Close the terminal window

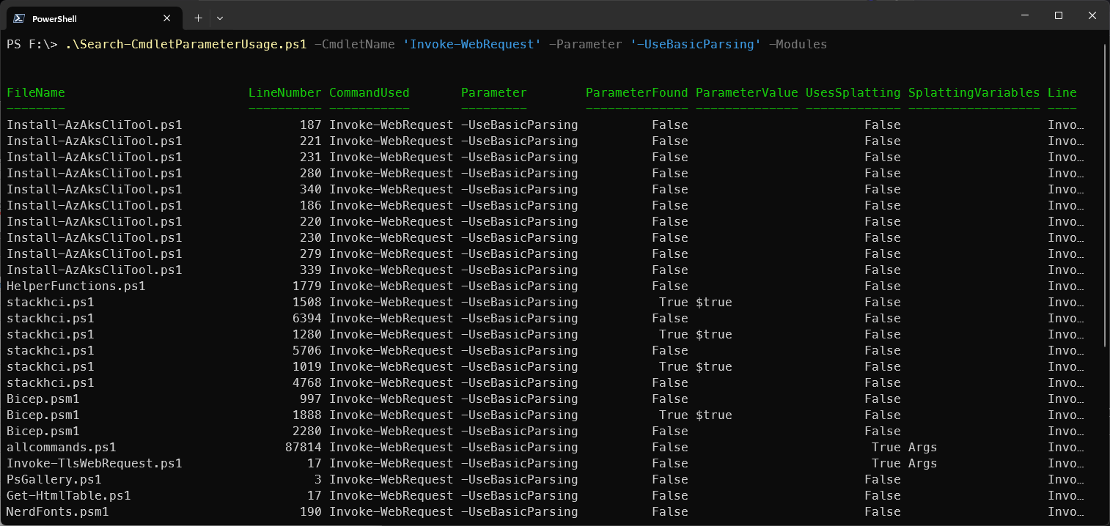pos(1092,15)
